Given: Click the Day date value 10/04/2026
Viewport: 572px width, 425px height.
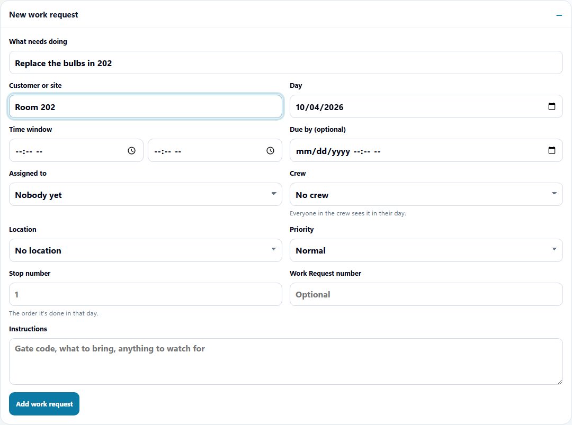Looking at the screenshot, I should [319, 107].
